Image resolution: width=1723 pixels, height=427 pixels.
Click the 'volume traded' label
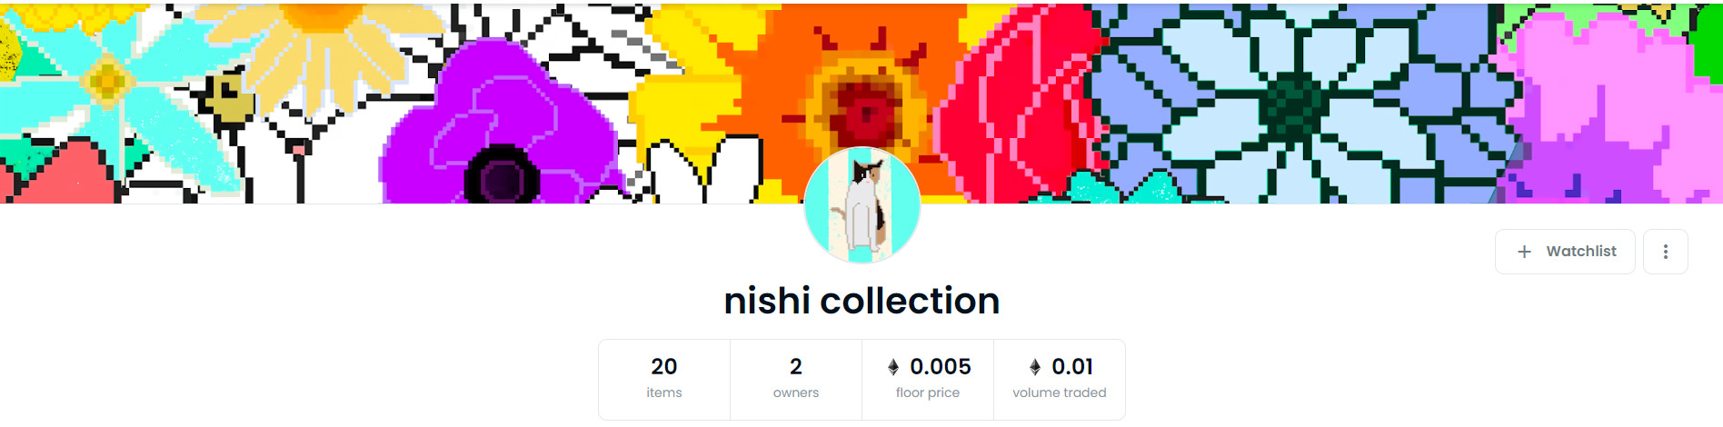click(x=1060, y=392)
